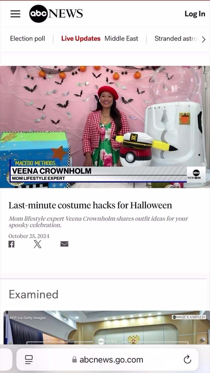Open the hamburger navigation menu
Image resolution: width=210 pixels, height=373 pixels.
tap(15, 14)
